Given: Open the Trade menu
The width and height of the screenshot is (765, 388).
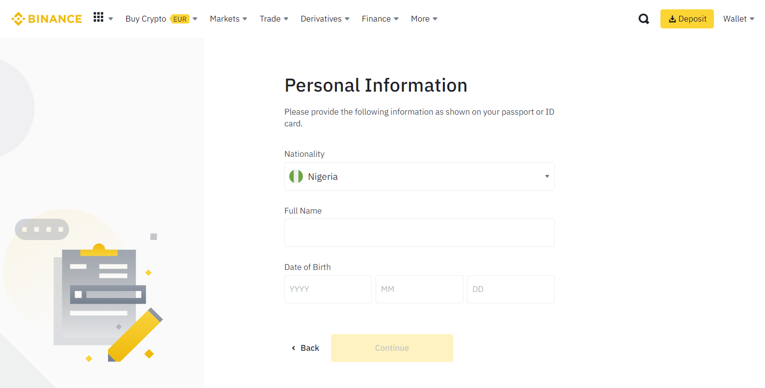Looking at the screenshot, I should coord(274,19).
